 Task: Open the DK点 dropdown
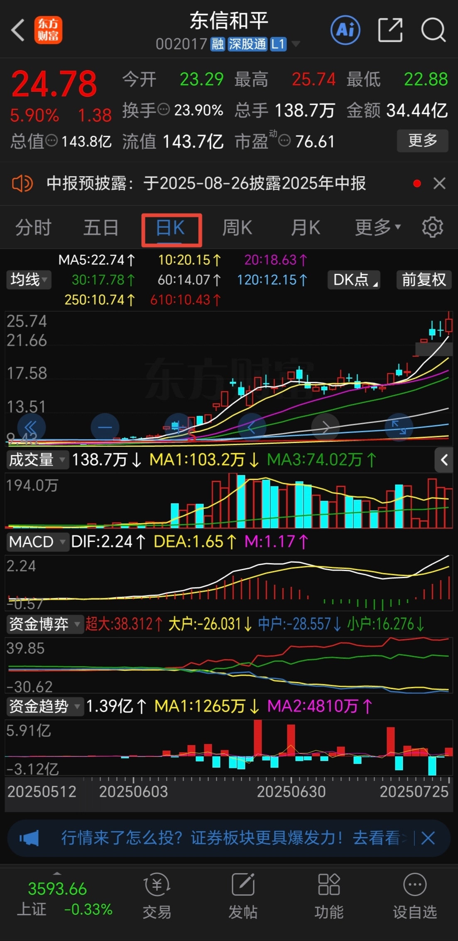point(354,279)
